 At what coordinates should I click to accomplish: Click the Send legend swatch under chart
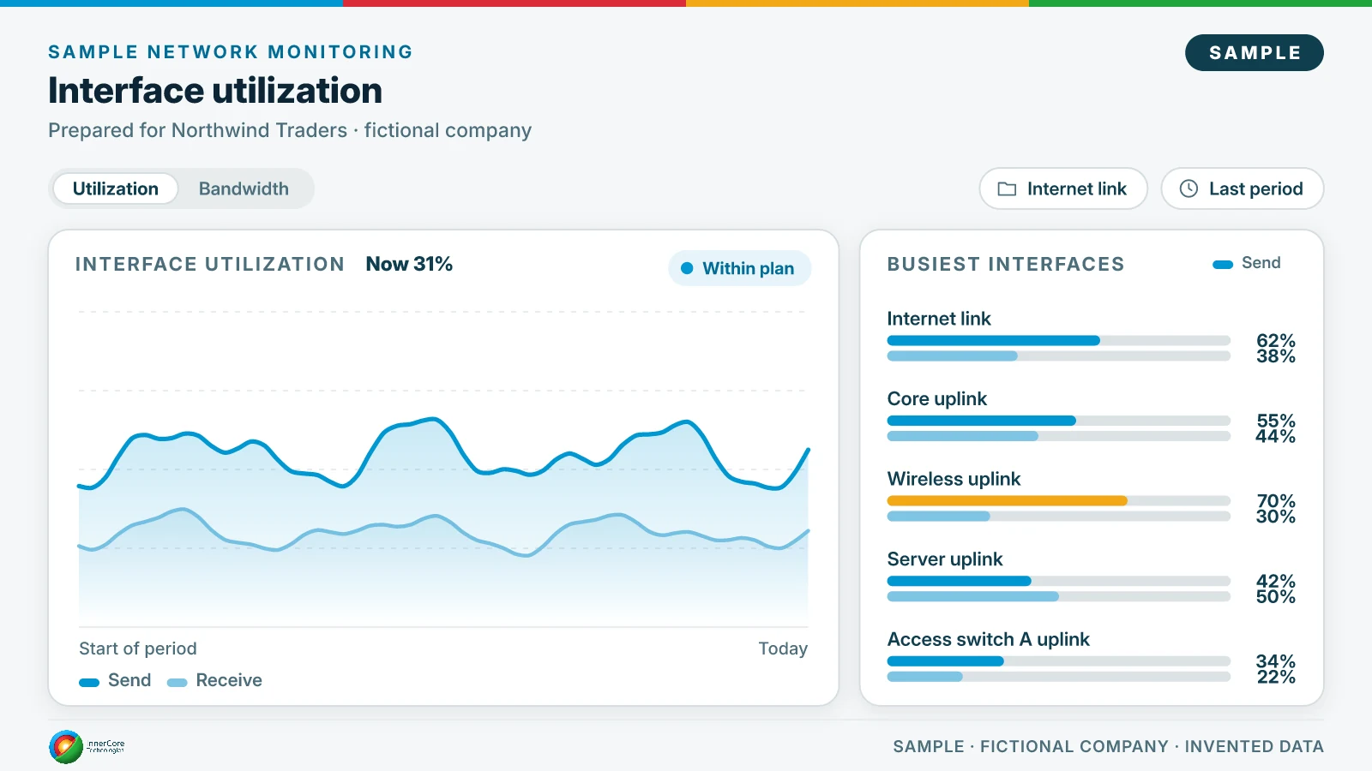(x=89, y=683)
